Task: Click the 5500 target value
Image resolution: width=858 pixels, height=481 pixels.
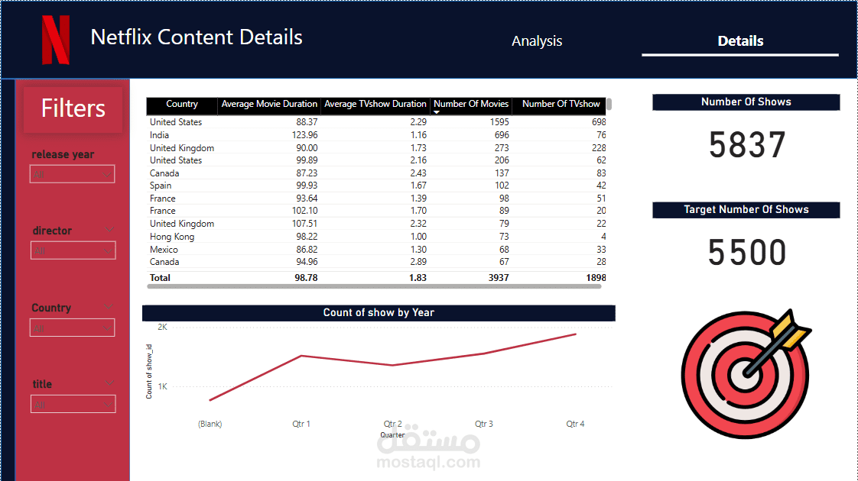Action: tap(747, 252)
